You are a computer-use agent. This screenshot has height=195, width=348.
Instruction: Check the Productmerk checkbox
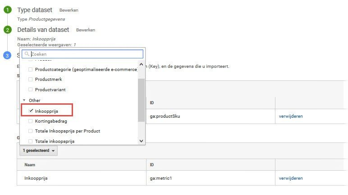click(30, 79)
